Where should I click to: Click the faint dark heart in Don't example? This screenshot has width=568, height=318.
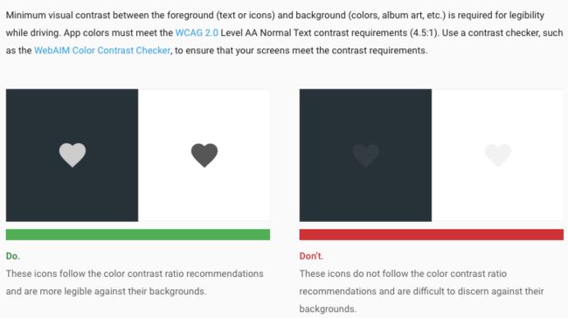click(366, 155)
